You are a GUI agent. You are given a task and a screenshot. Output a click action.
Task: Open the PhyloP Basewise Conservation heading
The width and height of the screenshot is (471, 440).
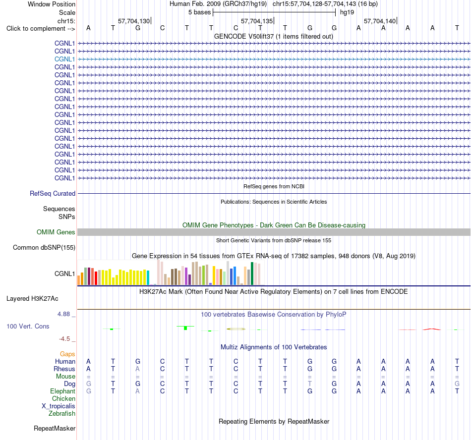click(274, 314)
